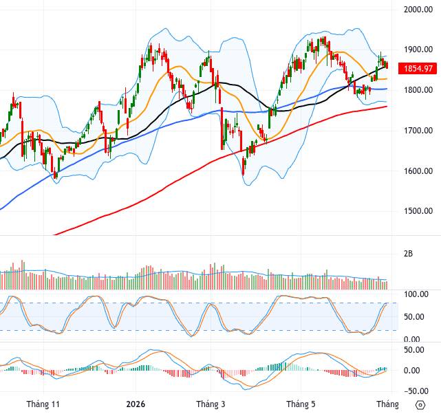Click the 100.00 stochastic scale label
441x414 pixels.
tap(416, 294)
